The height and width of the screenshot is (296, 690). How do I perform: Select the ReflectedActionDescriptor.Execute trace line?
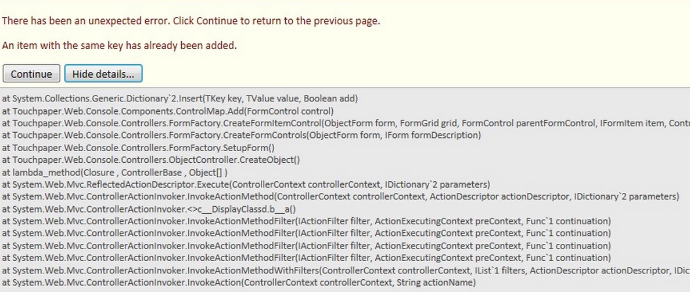246,185
